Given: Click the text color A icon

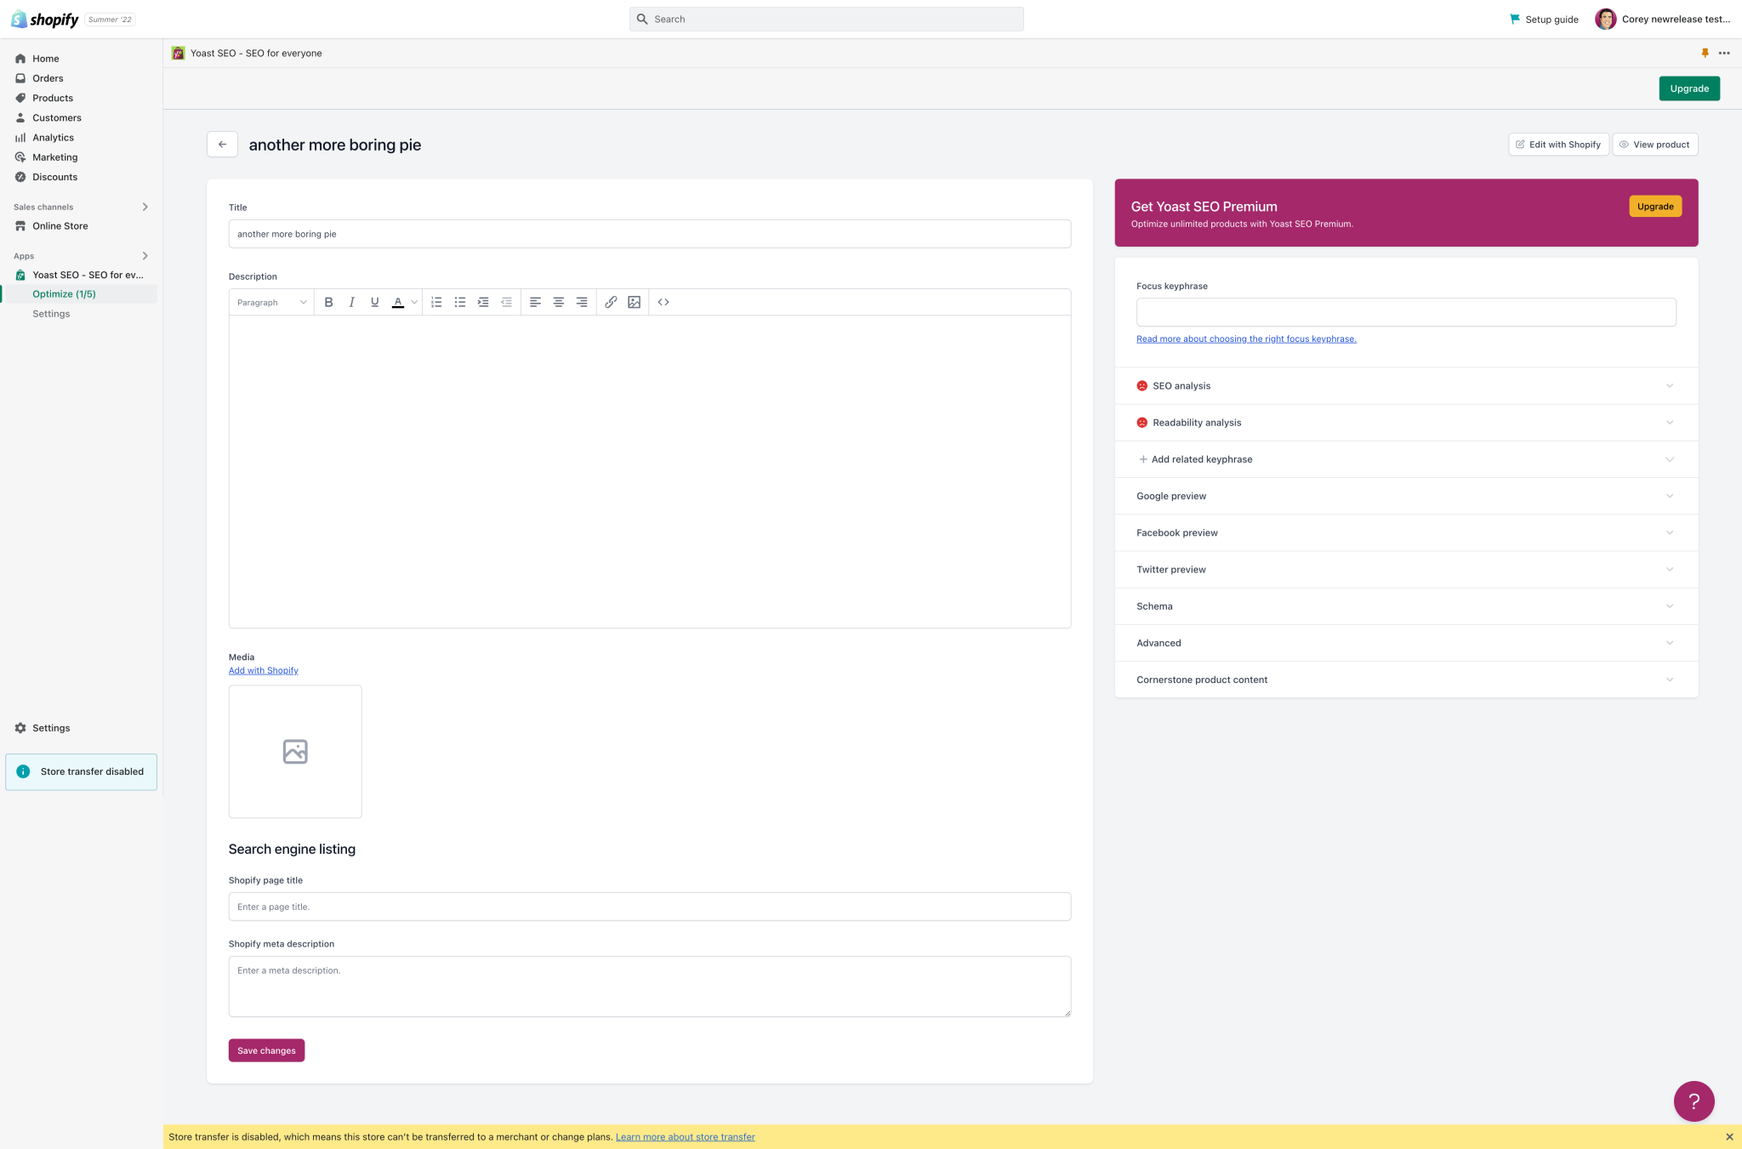Looking at the screenshot, I should tap(397, 302).
